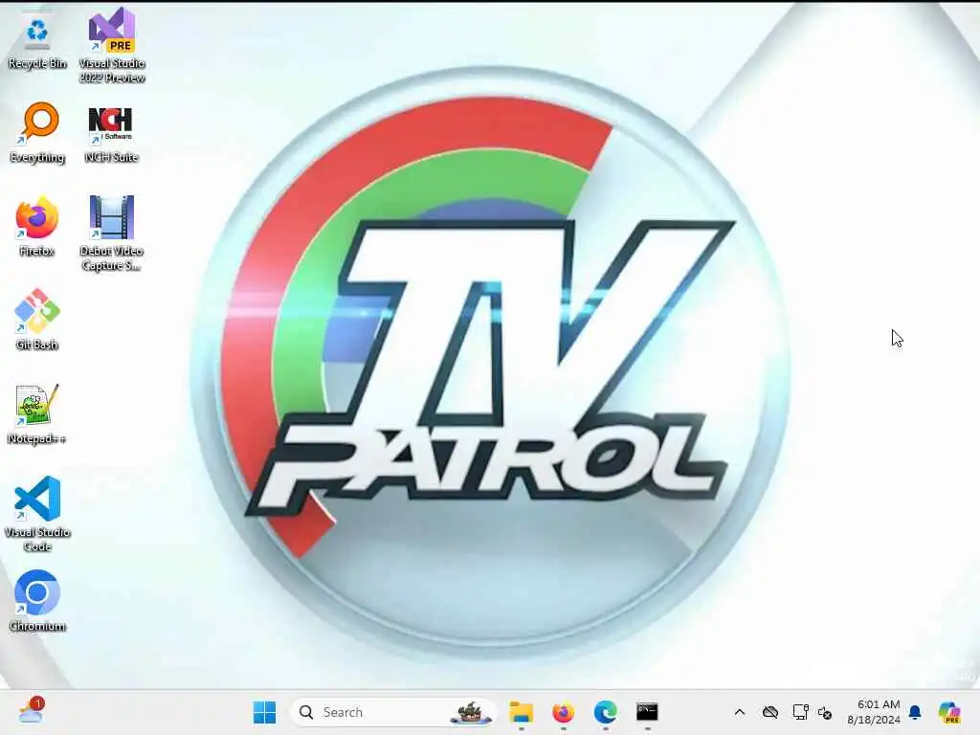Viewport: 980px width, 735px height.
Task: Select the Visual Studio Code shortcut
Action: [x=37, y=514]
